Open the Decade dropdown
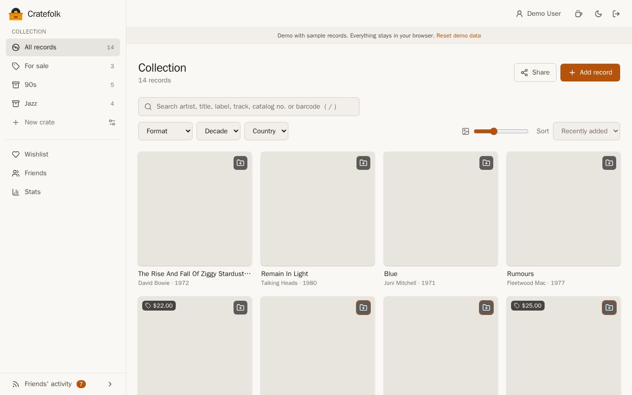The height and width of the screenshot is (395, 632). [218, 131]
